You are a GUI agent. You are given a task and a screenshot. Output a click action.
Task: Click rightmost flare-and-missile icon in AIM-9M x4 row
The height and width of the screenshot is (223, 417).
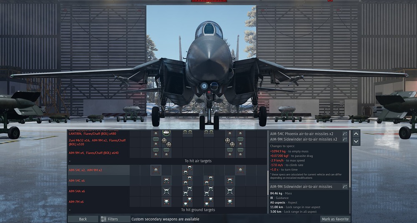[x=241, y=153]
